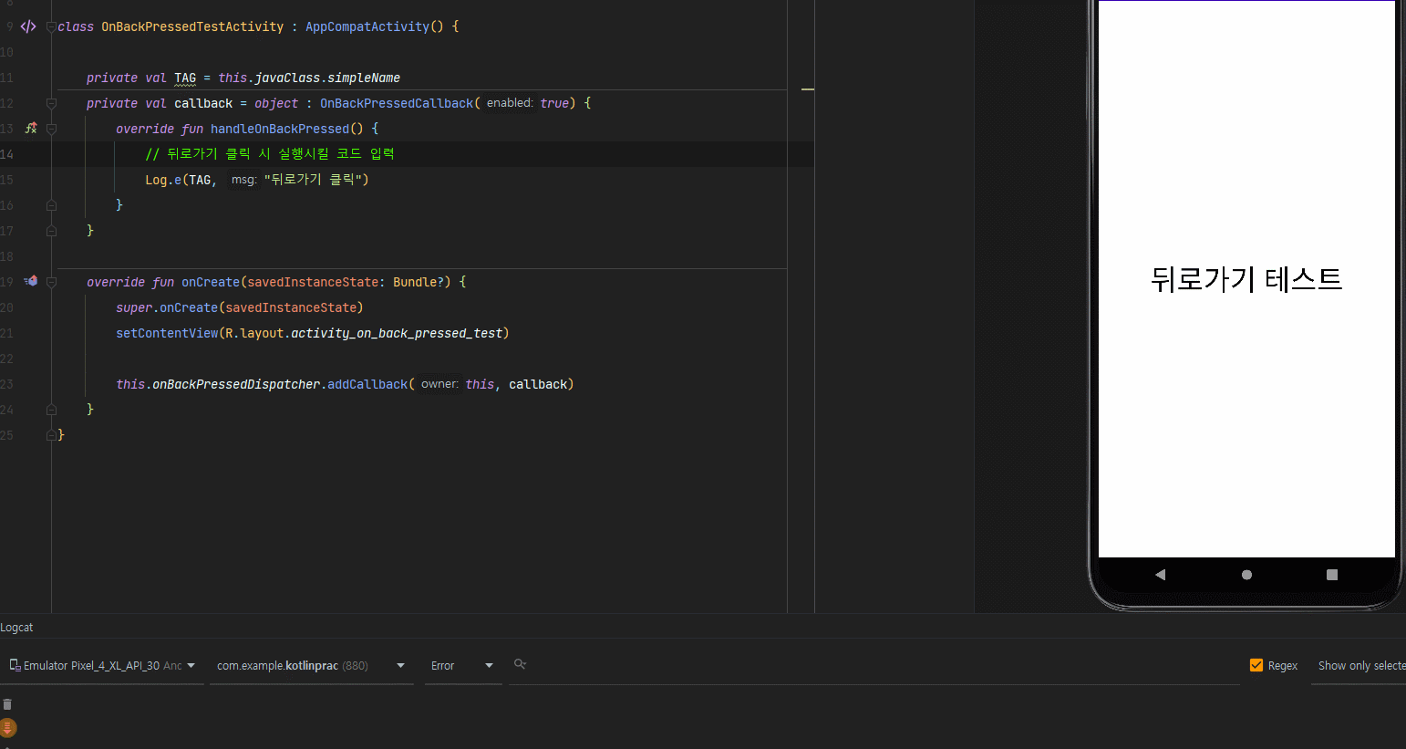Click the Logcat panel title
The image size is (1406, 749).
16,628
